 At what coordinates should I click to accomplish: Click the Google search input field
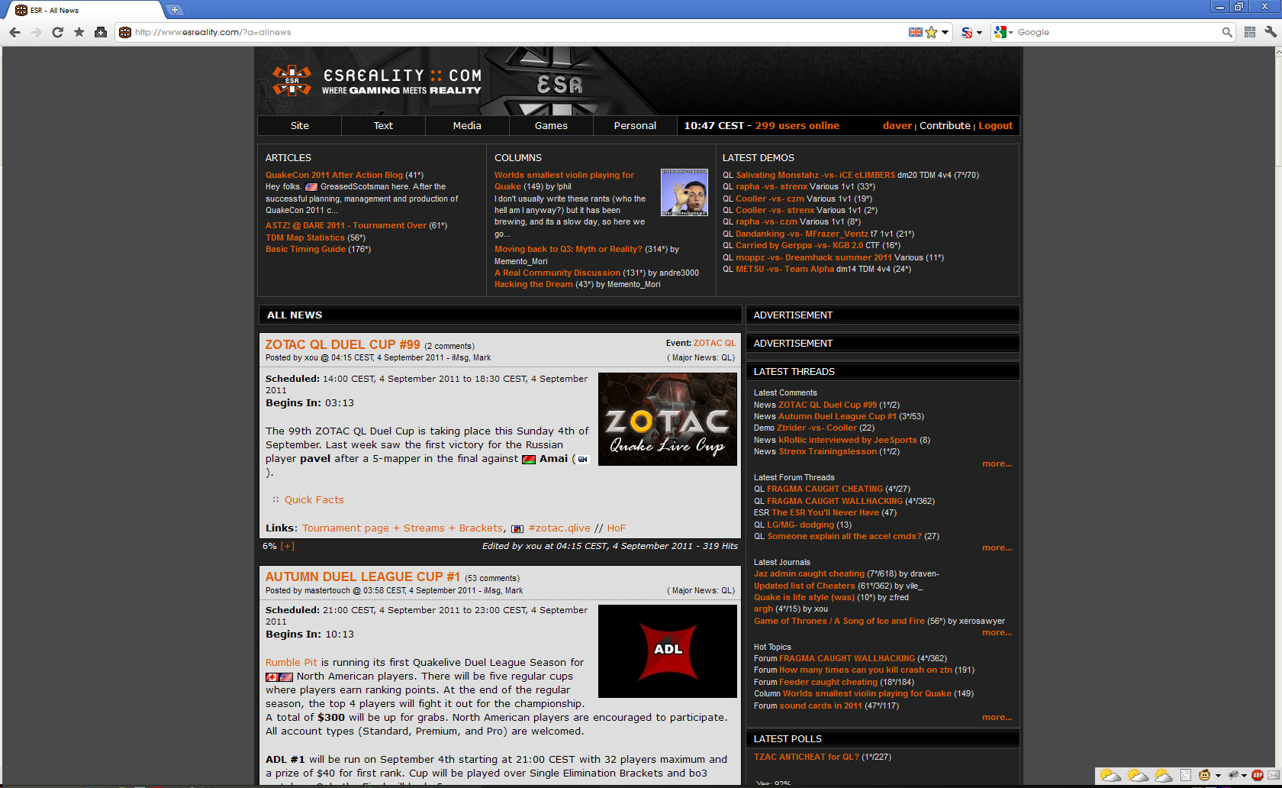pos(1114,32)
